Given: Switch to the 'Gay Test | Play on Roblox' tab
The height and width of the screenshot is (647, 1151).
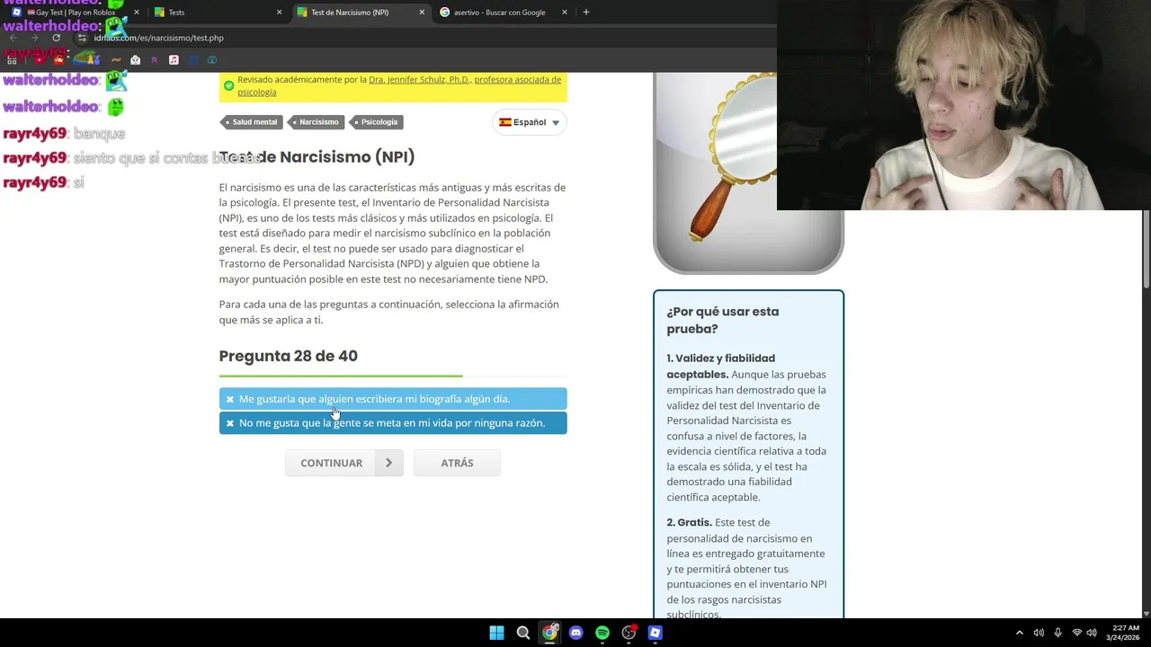Looking at the screenshot, I should 76,13.
